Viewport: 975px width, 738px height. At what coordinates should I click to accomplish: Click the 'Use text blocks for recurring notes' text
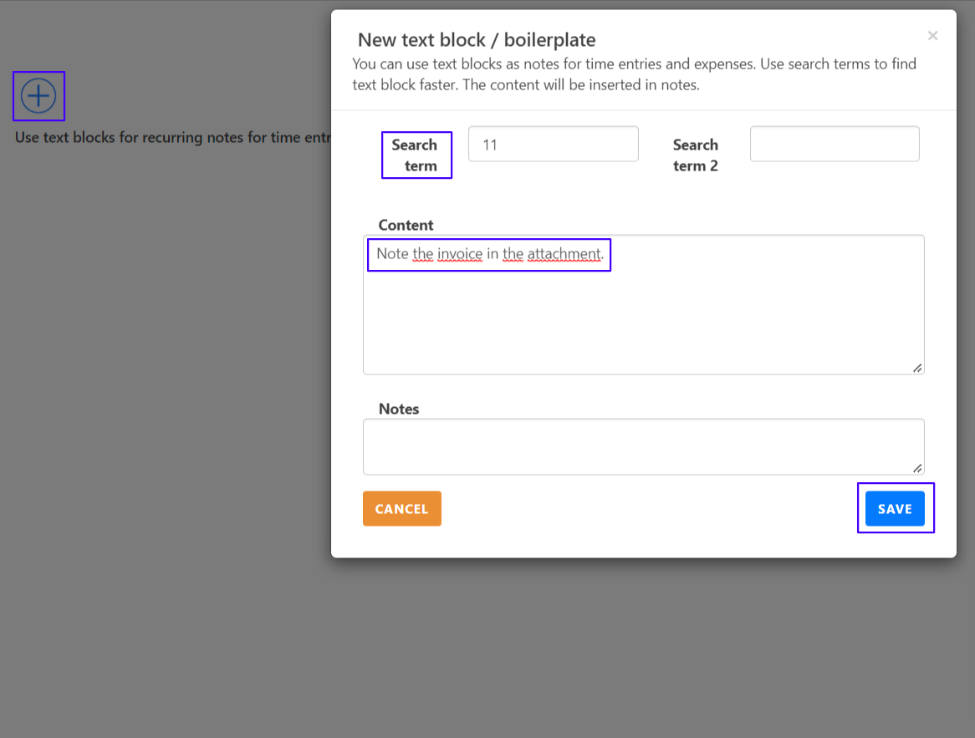point(173,137)
